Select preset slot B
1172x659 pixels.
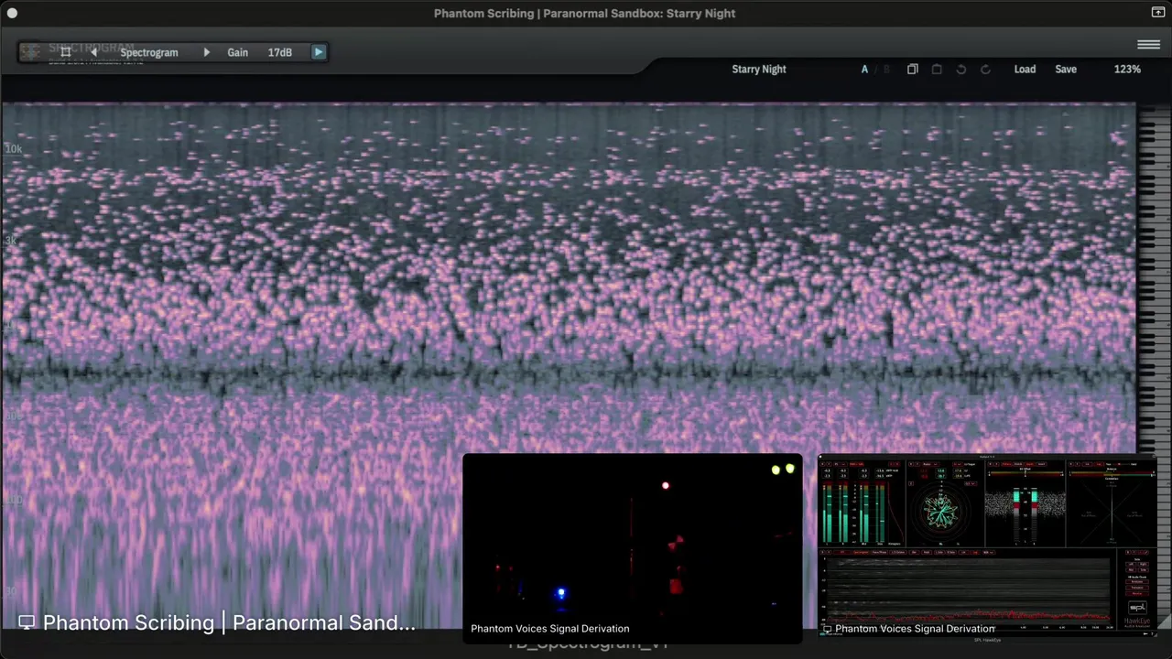click(886, 70)
